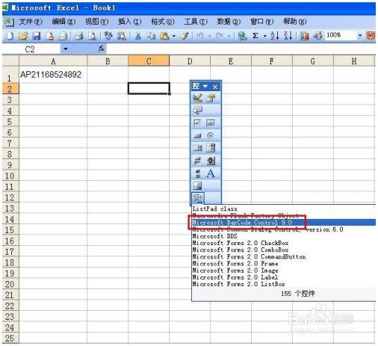Open the 工具 (Tools) menu
The height and width of the screenshot is (346, 378).
click(x=196, y=22)
